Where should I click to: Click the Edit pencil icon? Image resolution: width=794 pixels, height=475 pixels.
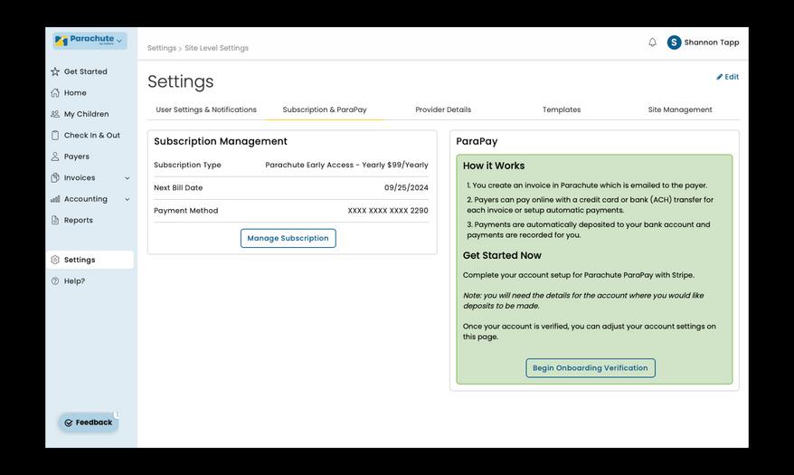[x=719, y=77]
